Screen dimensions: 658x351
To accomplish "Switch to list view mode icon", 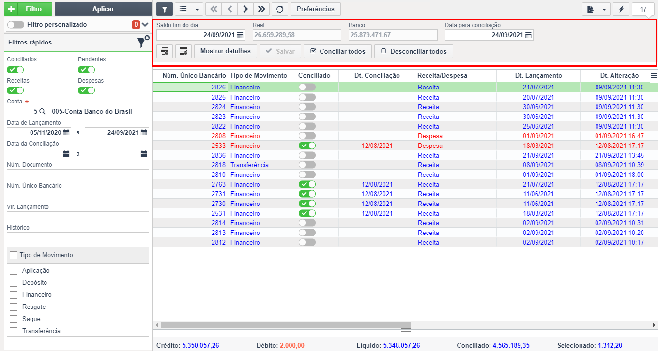I will pyautogui.click(x=183, y=9).
